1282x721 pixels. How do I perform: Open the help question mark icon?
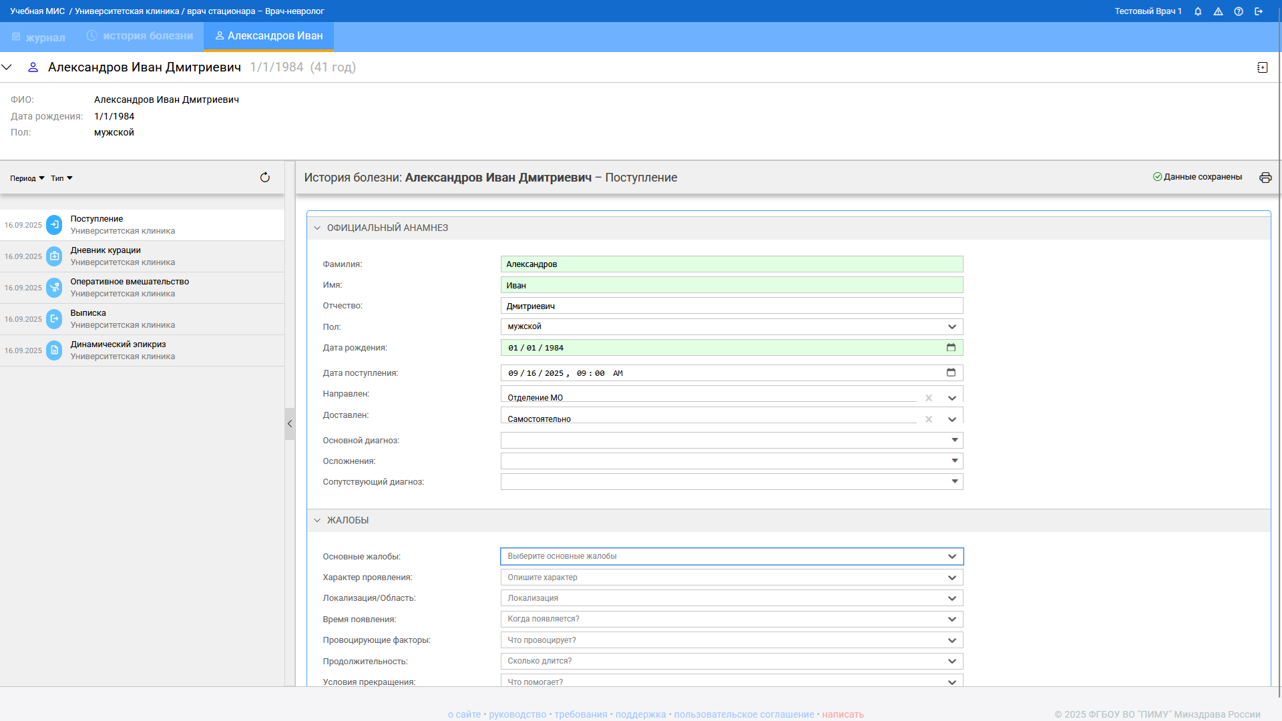click(1239, 11)
